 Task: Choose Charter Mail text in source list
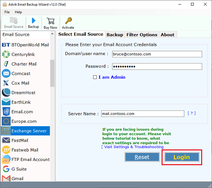click(x=24, y=64)
